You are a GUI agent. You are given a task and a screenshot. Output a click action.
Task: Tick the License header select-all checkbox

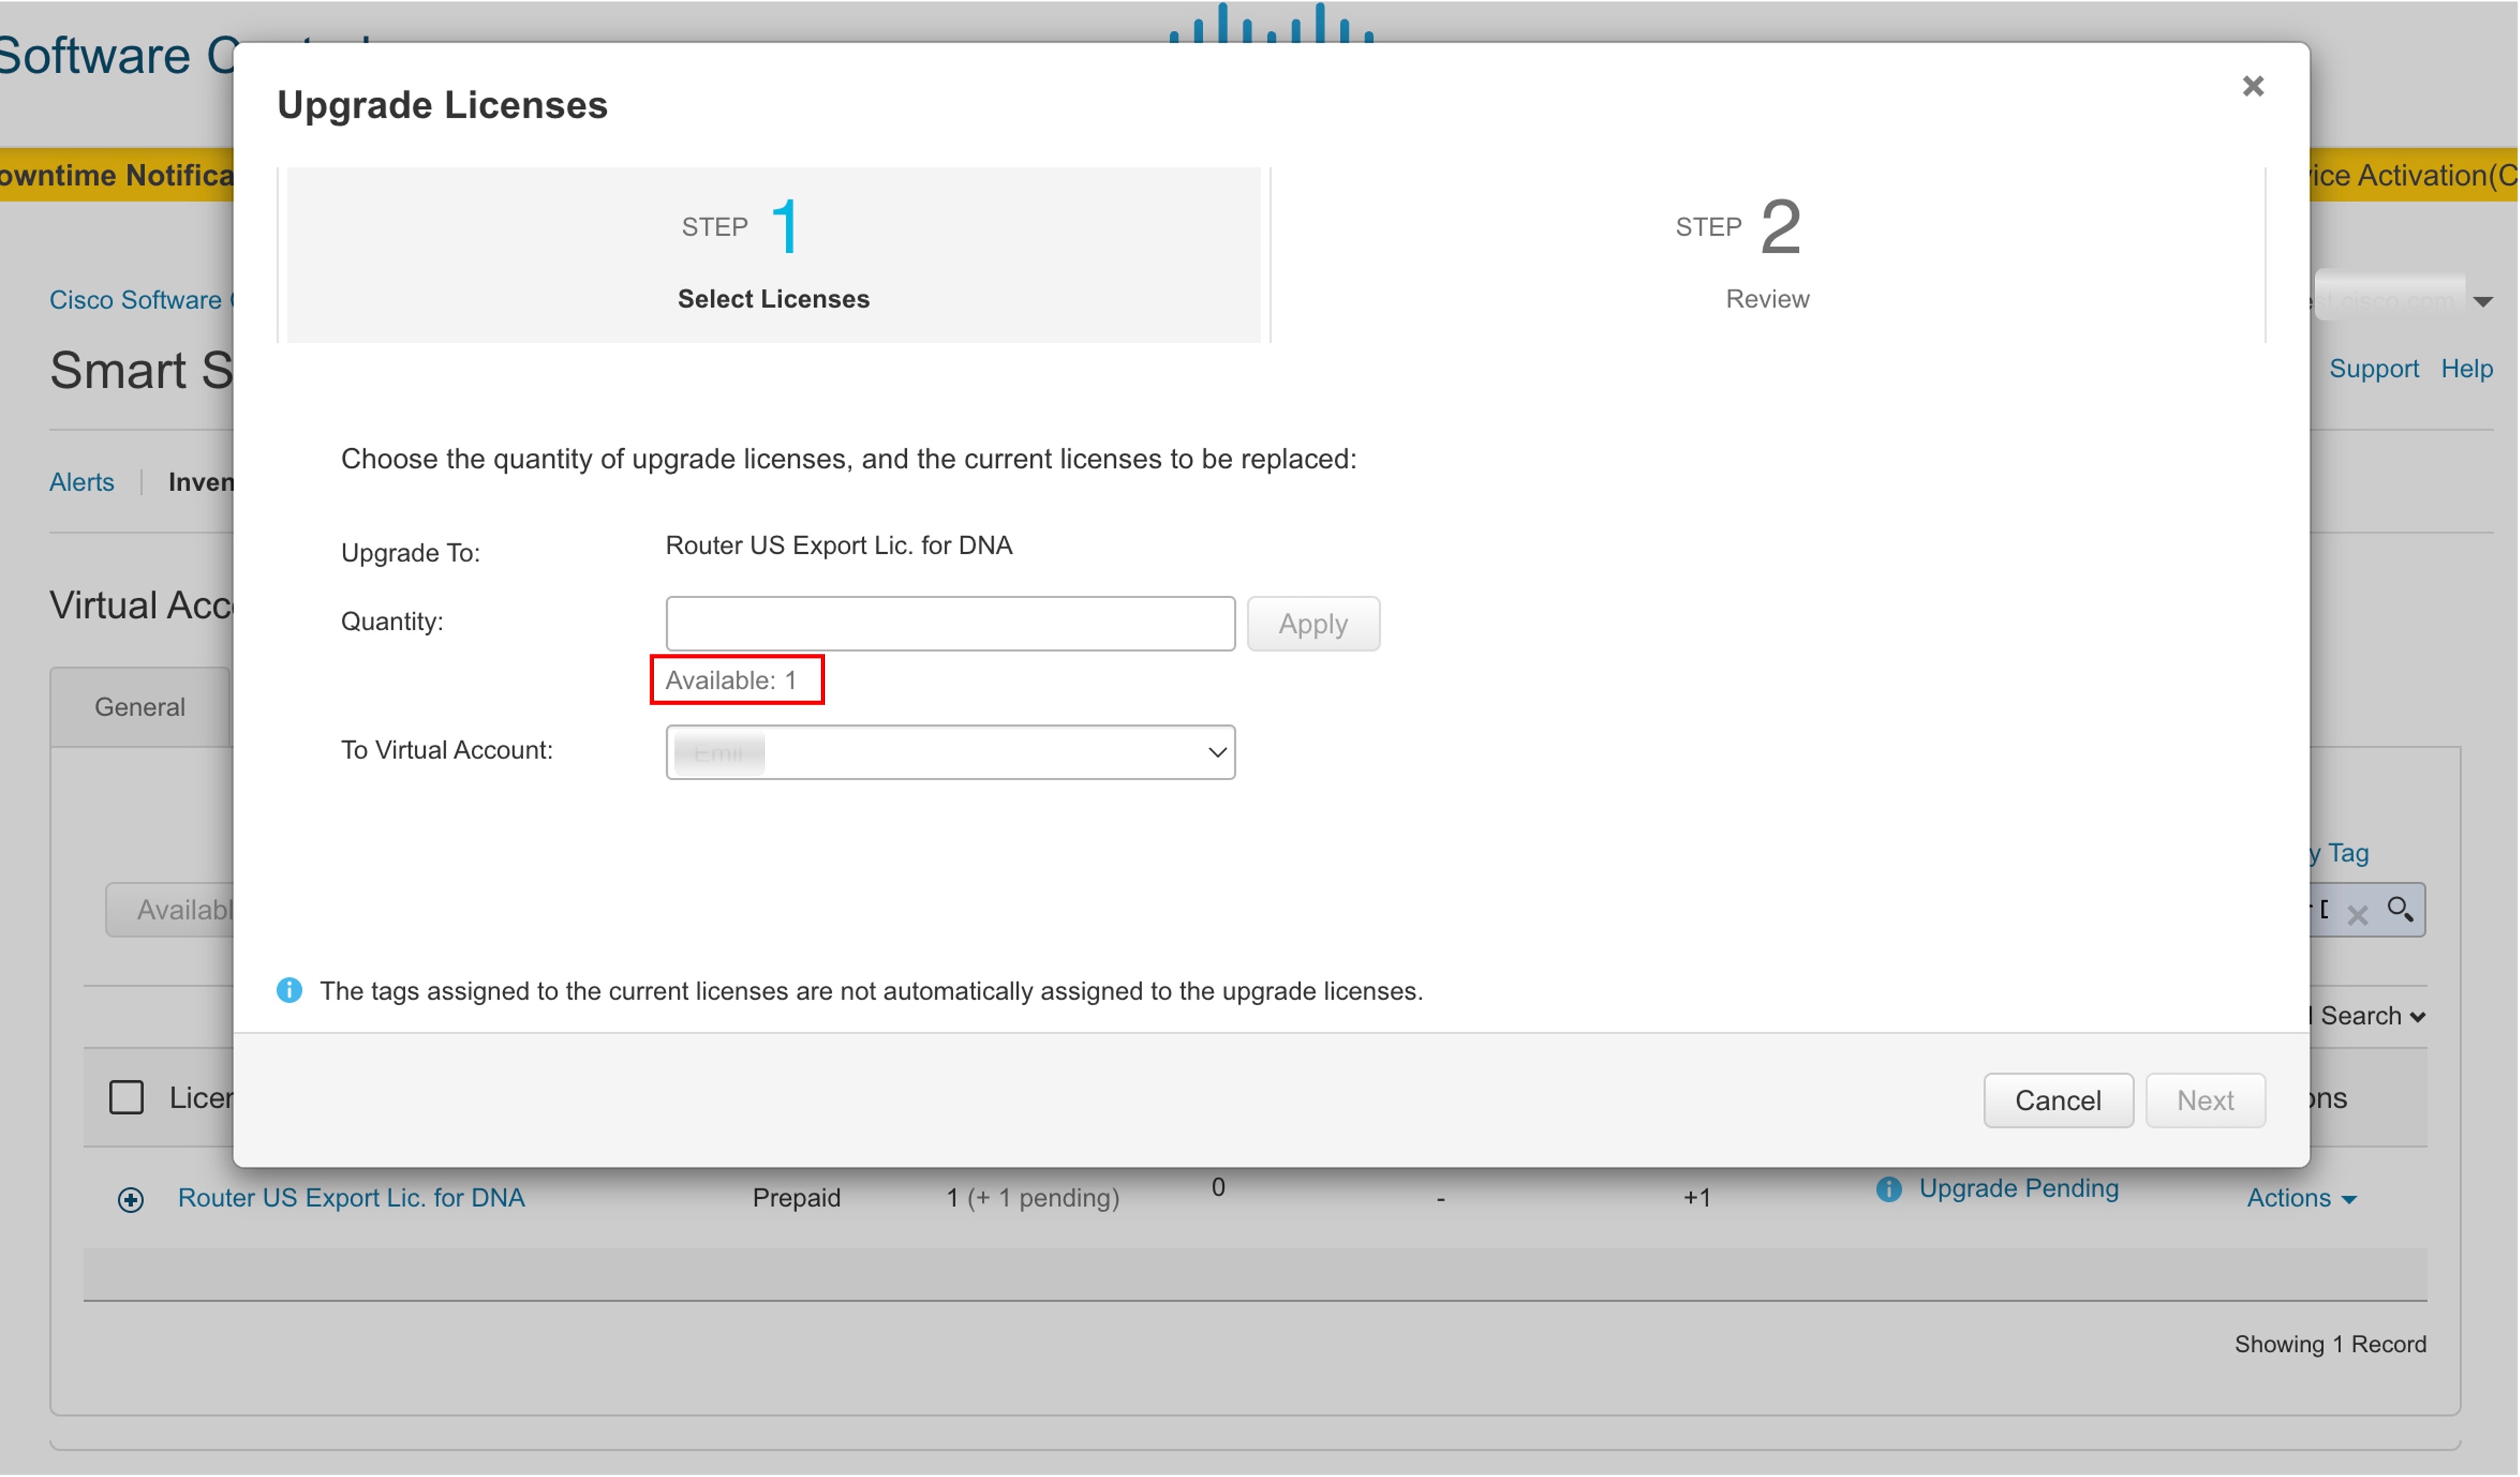(x=126, y=1097)
